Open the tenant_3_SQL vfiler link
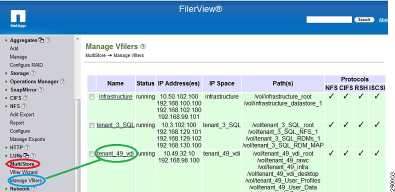This screenshot has width=395, height=192. (115, 125)
